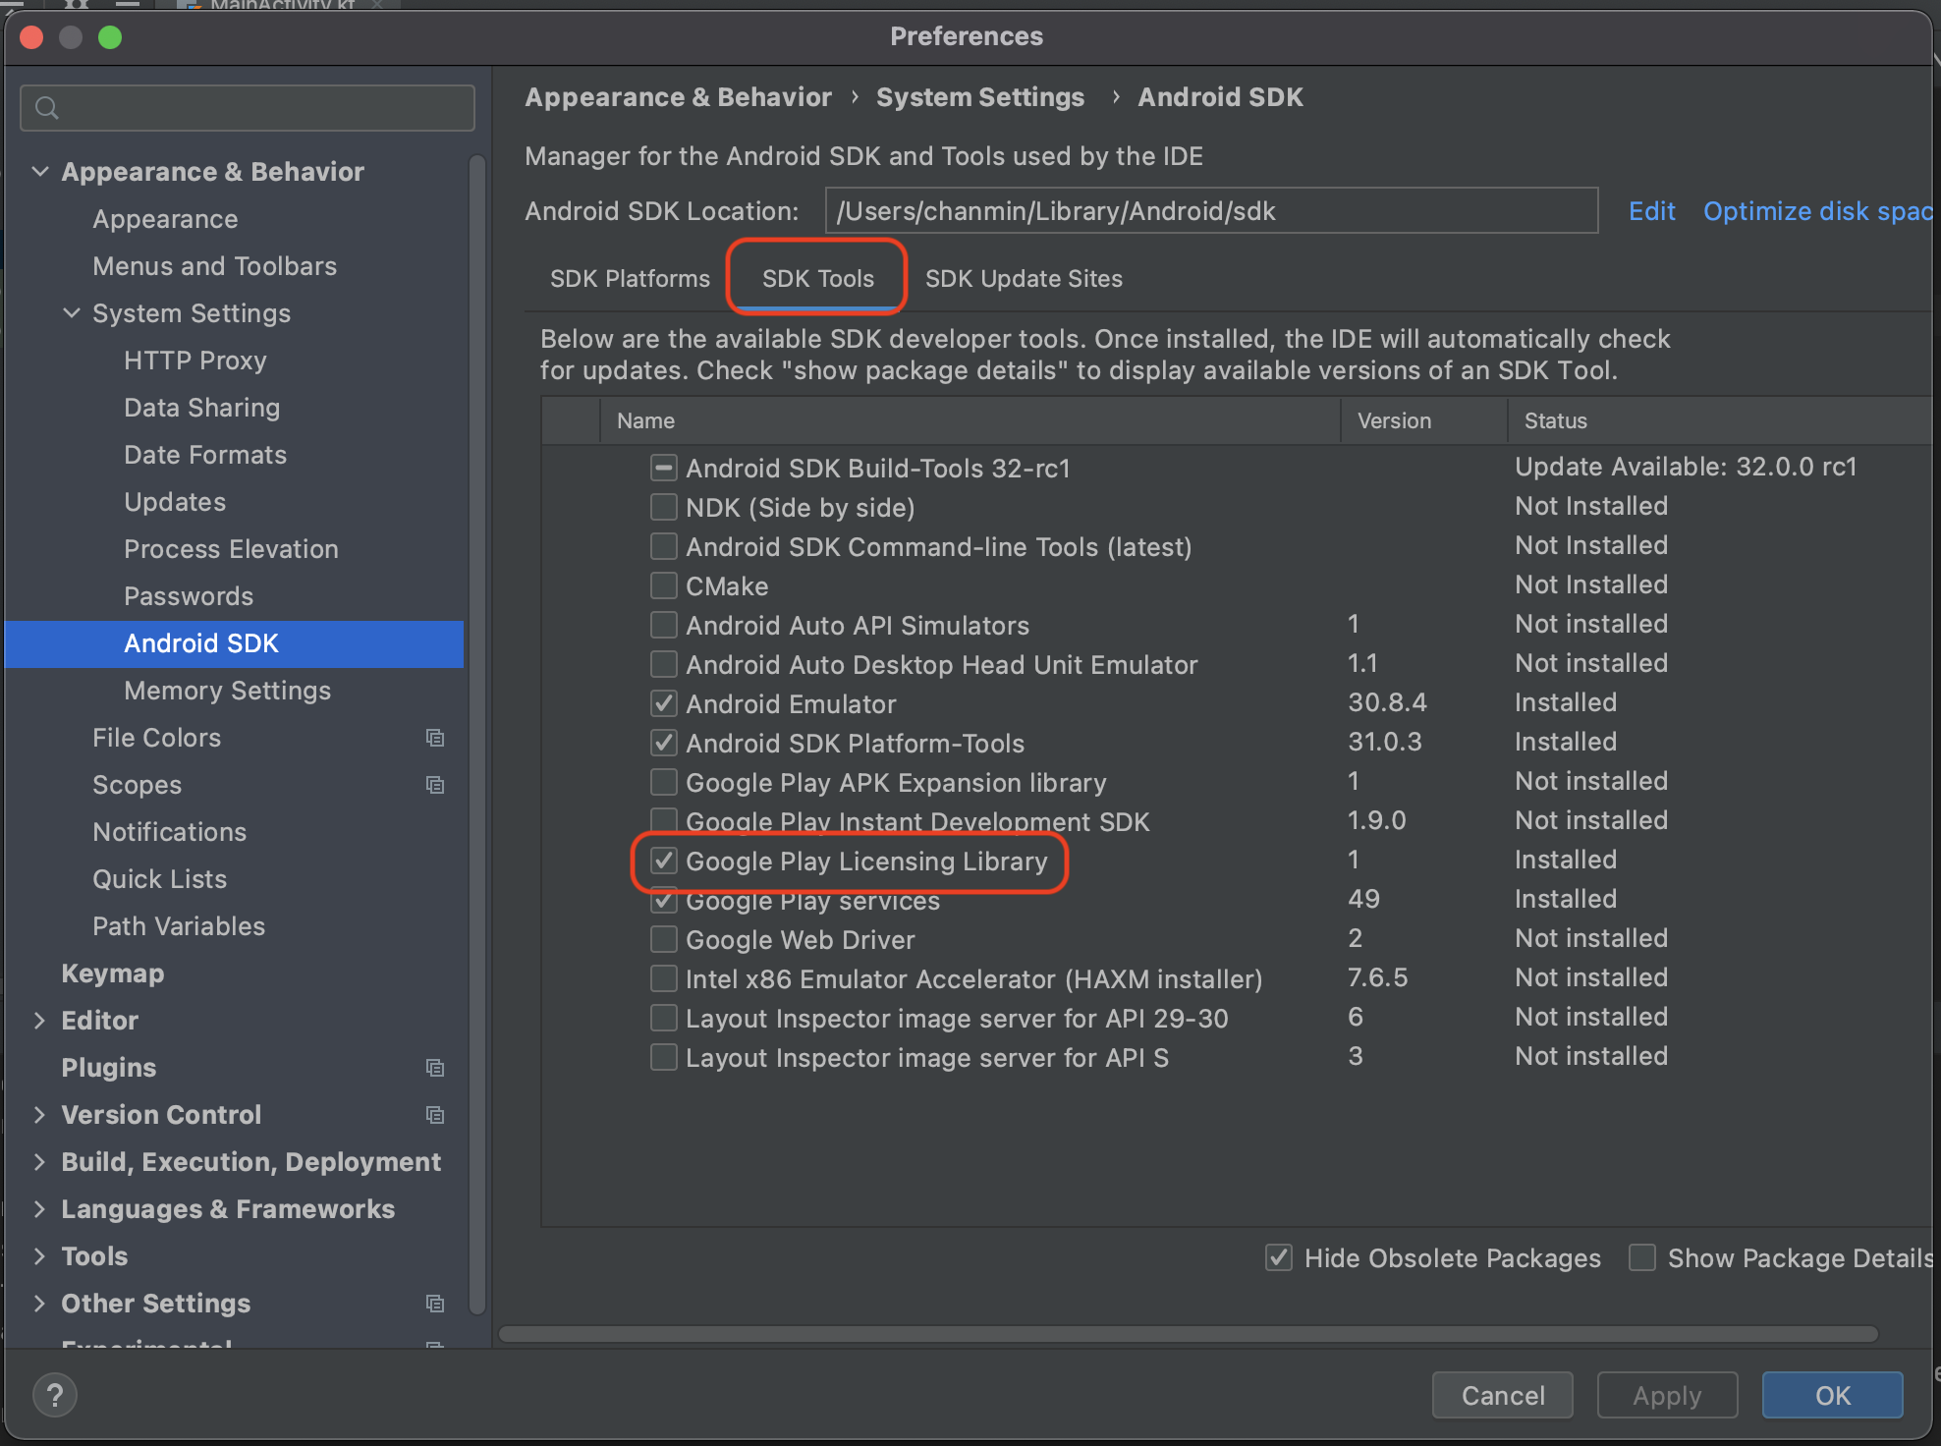
Task: Click project-level icon beside File Colors
Action: pyautogui.click(x=434, y=738)
